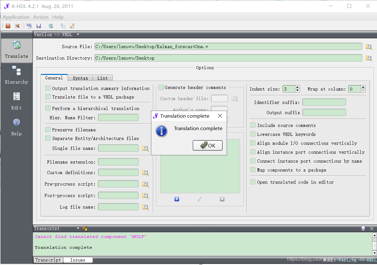Close the Transcript panel
377x265 pixels.
[x=372, y=228]
